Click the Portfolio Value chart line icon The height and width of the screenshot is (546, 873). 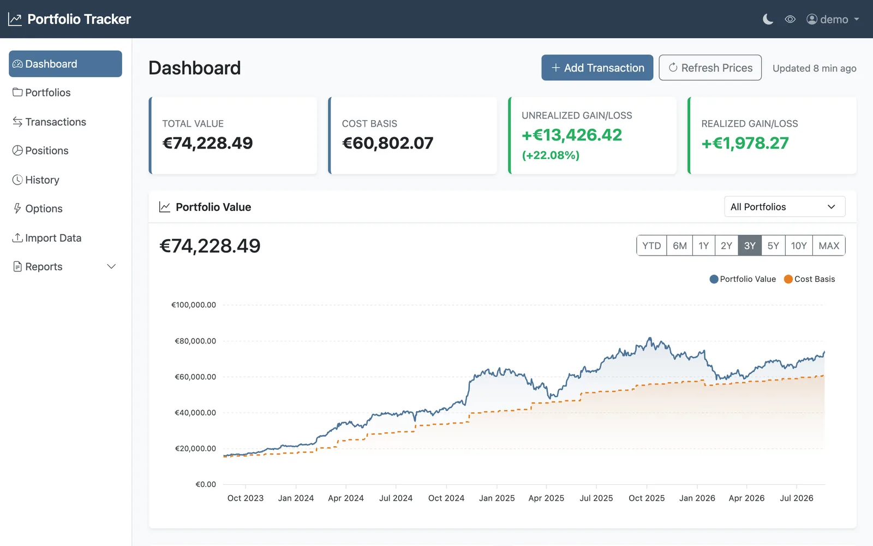[164, 207]
